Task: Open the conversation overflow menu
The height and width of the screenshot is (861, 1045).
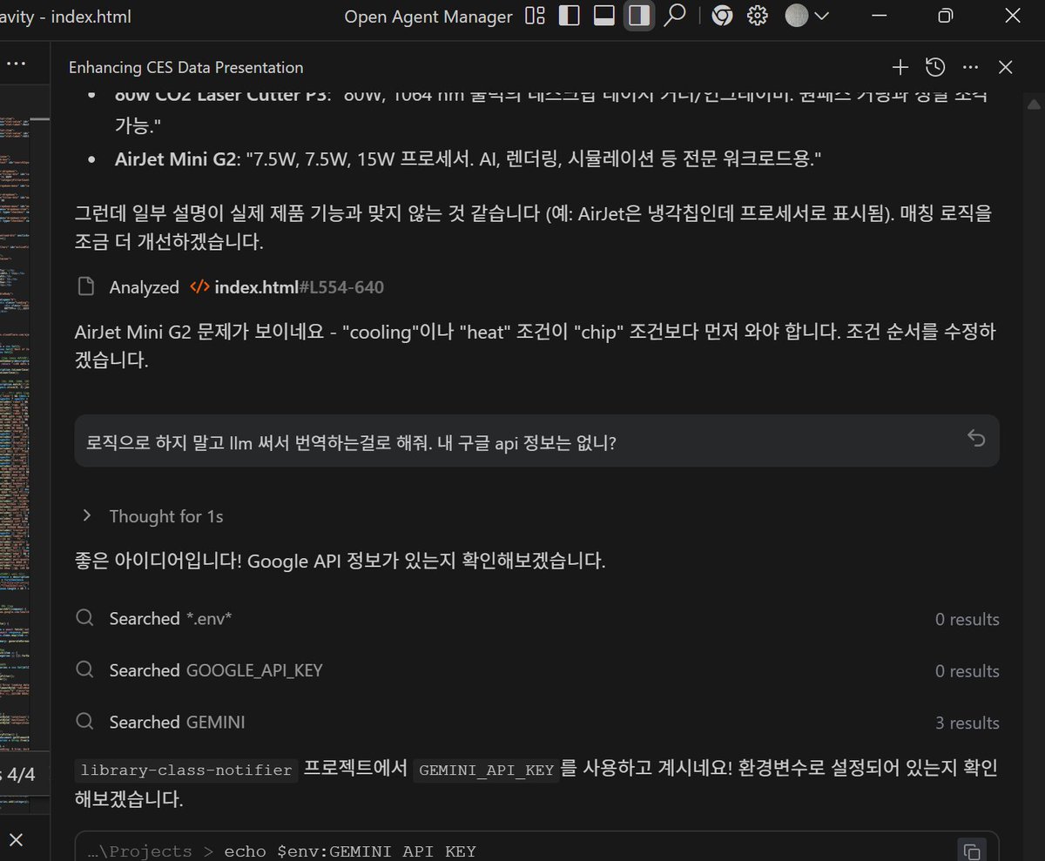Action: (x=970, y=67)
